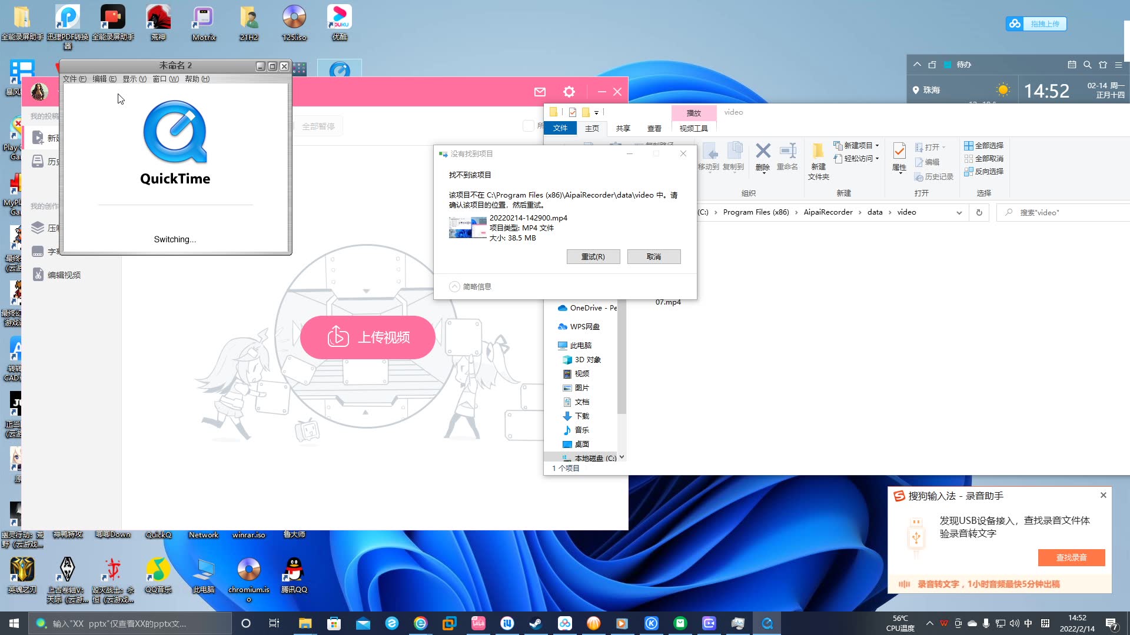Open the mail icon in pink header
Screen dimensions: 1130x635
tap(540, 92)
